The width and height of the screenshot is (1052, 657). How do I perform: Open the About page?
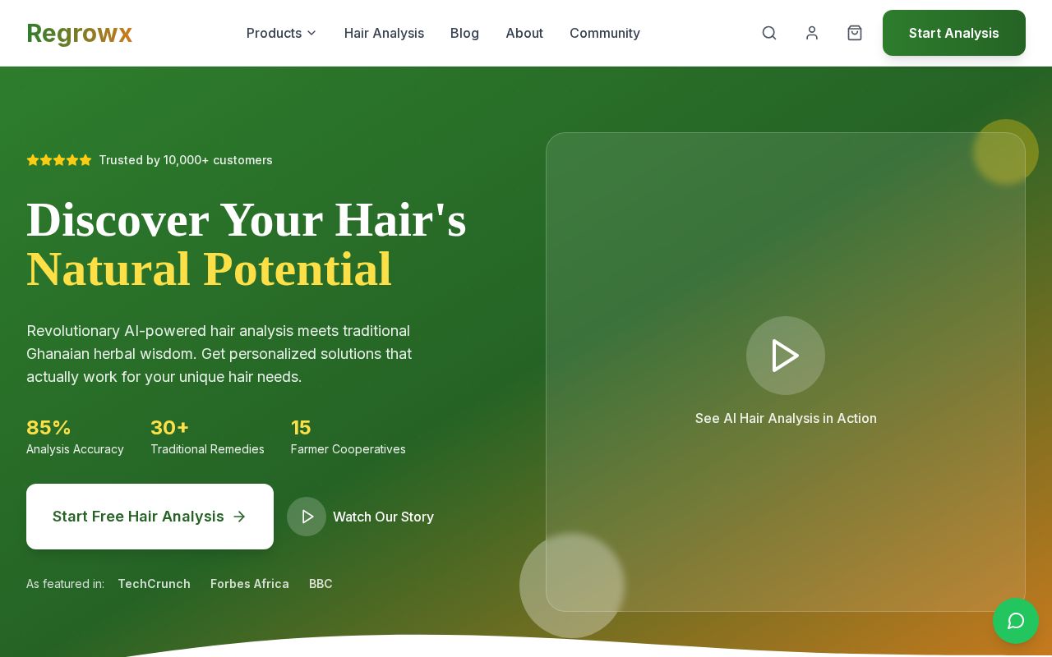(524, 33)
